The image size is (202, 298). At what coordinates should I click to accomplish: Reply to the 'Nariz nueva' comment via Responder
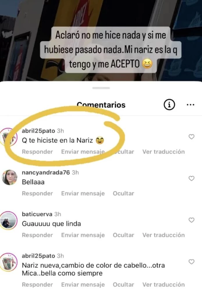point(37,285)
